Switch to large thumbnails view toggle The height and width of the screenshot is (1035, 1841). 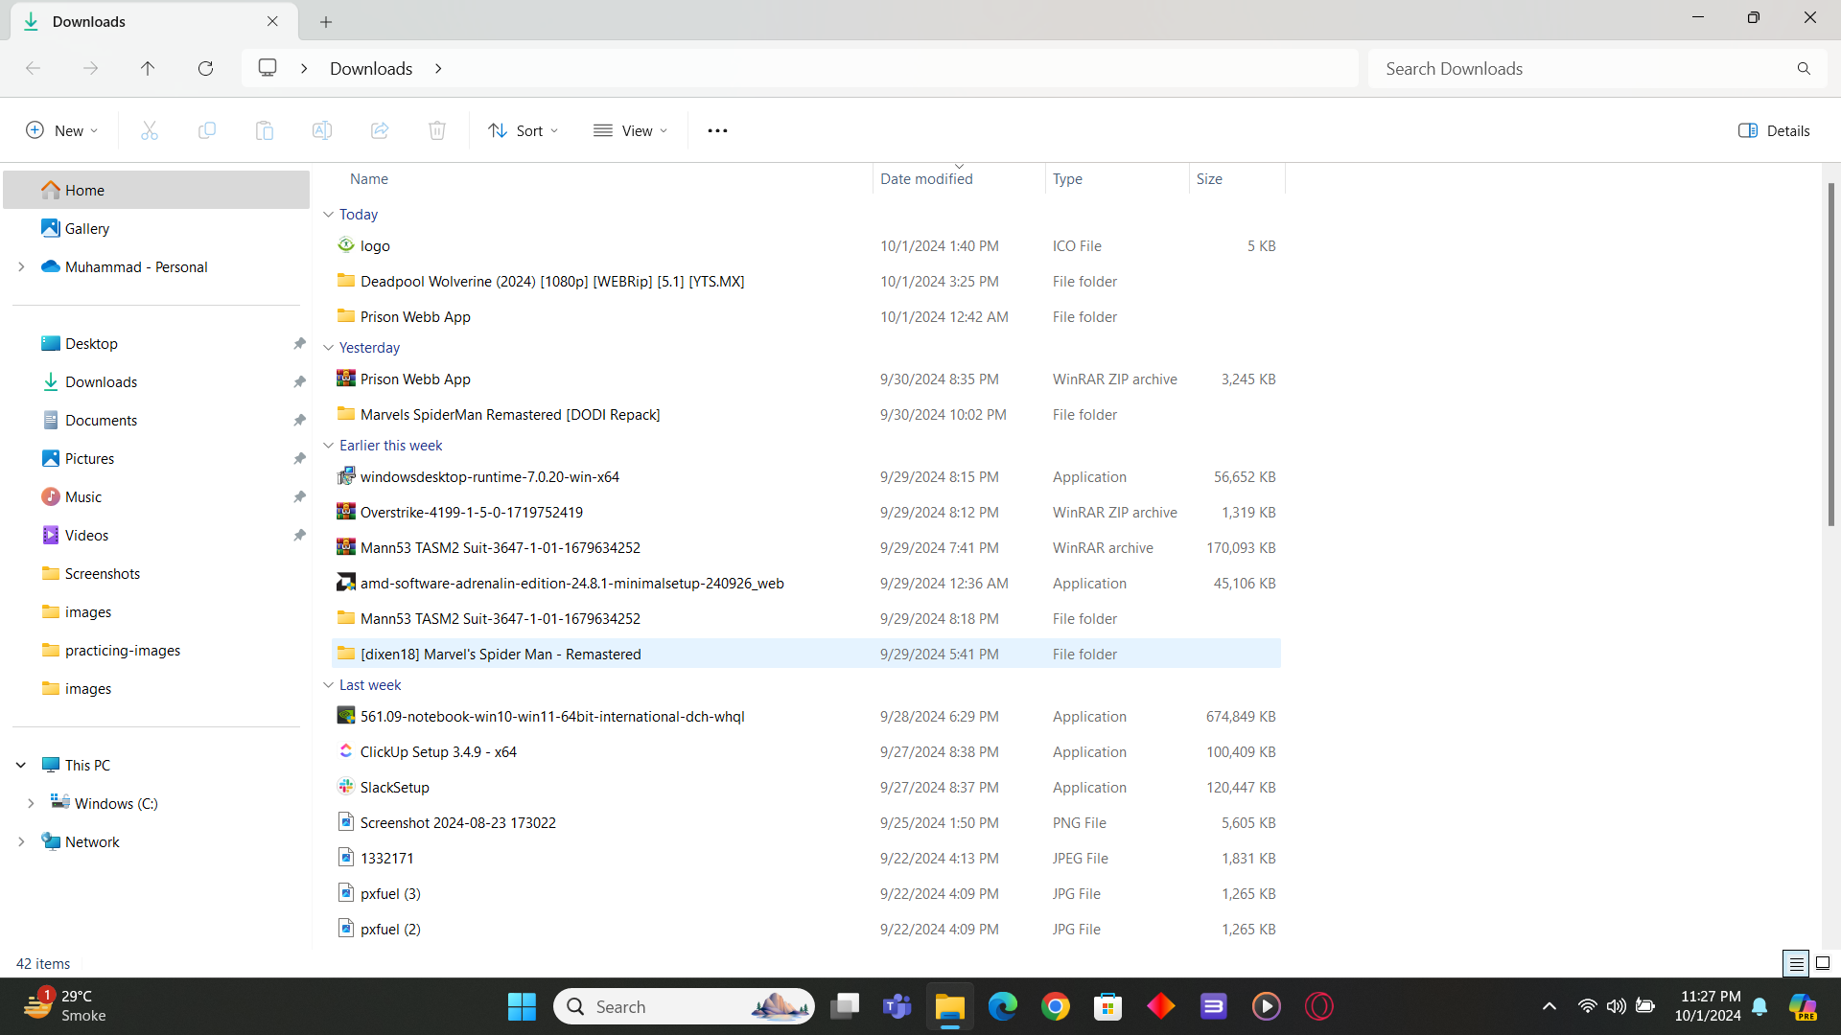1823,963
